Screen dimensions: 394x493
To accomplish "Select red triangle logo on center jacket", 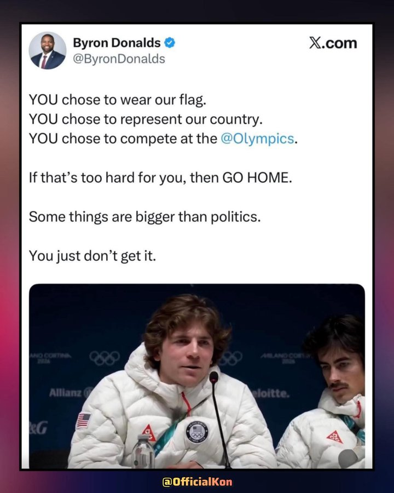I will tap(149, 433).
